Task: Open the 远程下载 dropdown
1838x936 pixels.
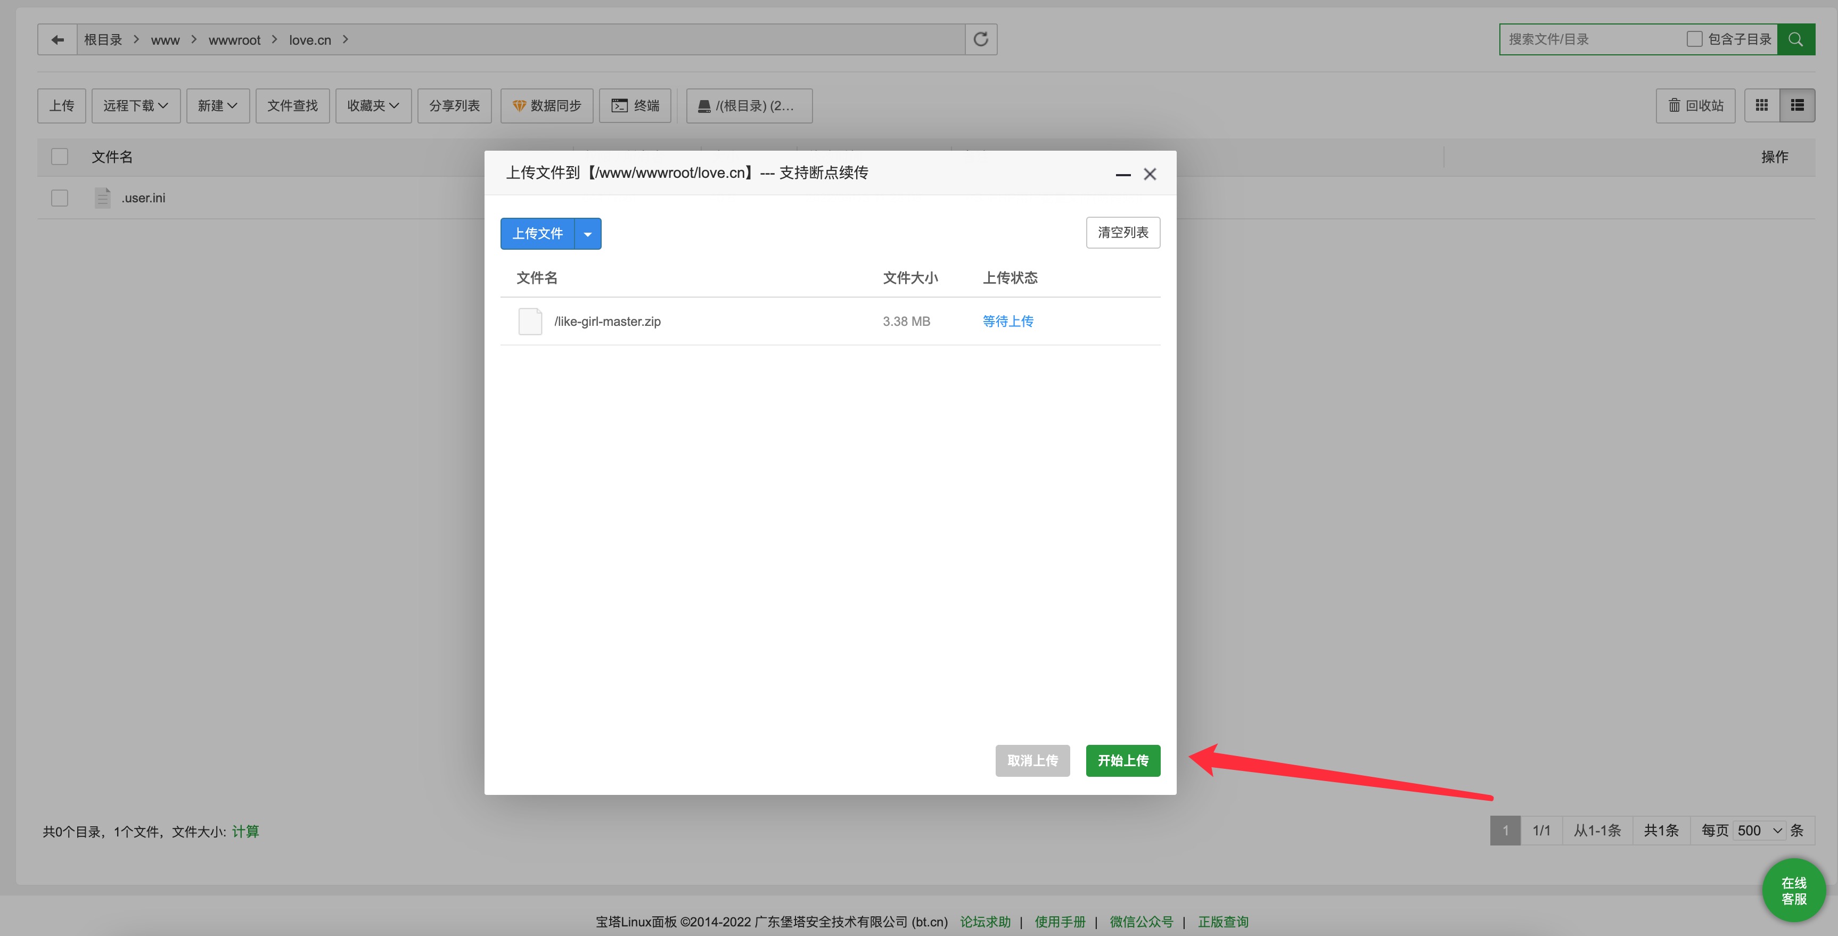Action: 136,105
